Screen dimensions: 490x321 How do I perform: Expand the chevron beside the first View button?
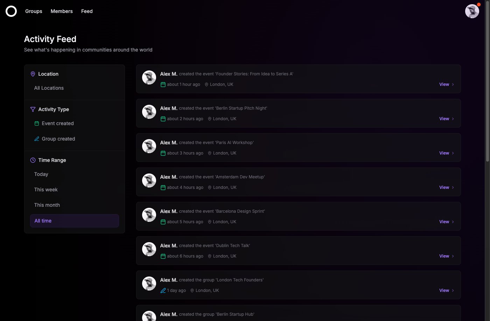click(x=452, y=84)
